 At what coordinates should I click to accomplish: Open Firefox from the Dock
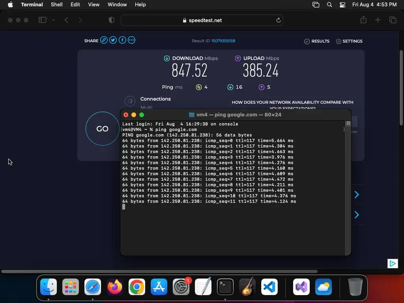point(115,287)
